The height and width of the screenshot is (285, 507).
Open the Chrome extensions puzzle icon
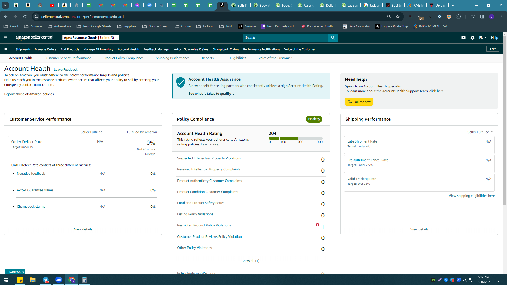point(459,17)
